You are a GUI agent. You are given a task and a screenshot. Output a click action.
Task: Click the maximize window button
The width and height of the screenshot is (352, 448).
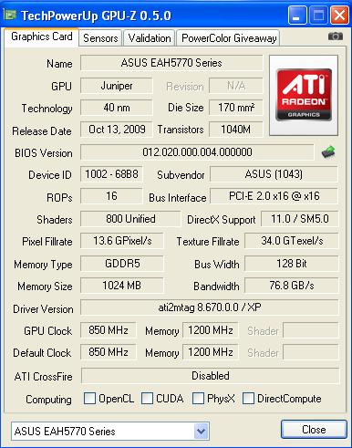point(318,15)
